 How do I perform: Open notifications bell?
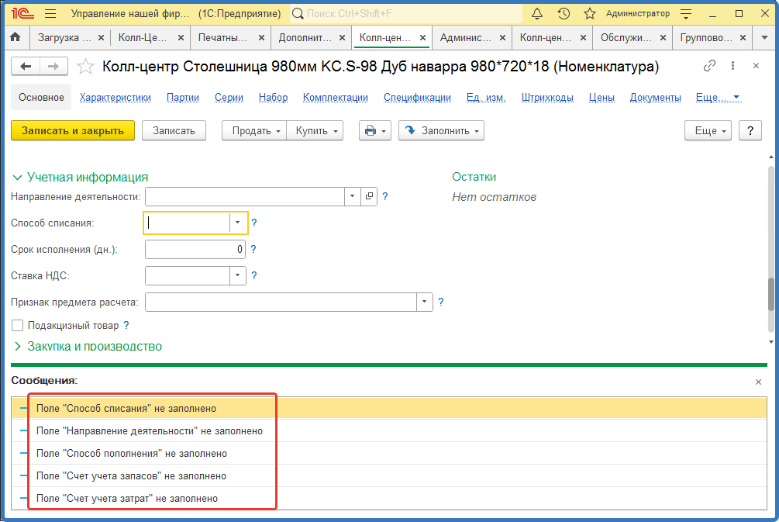click(537, 13)
